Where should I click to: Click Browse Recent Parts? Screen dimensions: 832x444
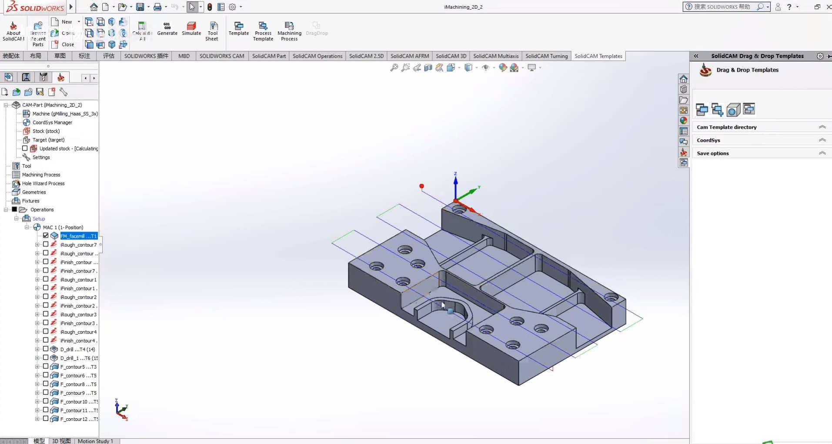coord(37,30)
